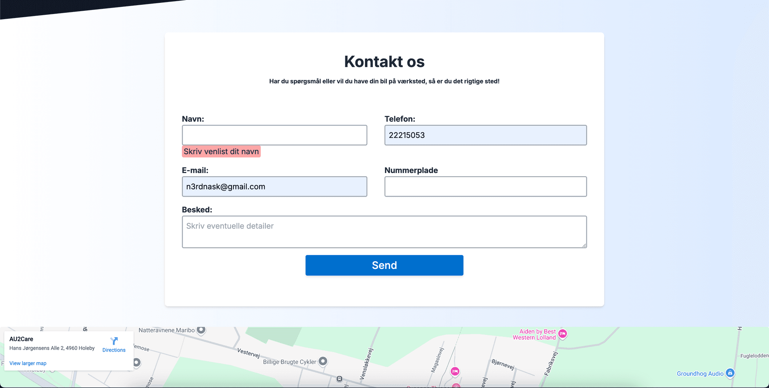Grab the Besked textarea resize handle
This screenshot has width=769, height=388.
584,245
